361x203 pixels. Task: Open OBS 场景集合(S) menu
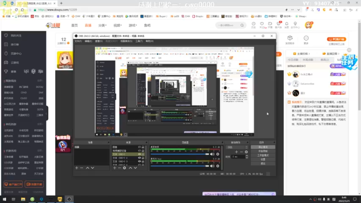tap(126, 41)
